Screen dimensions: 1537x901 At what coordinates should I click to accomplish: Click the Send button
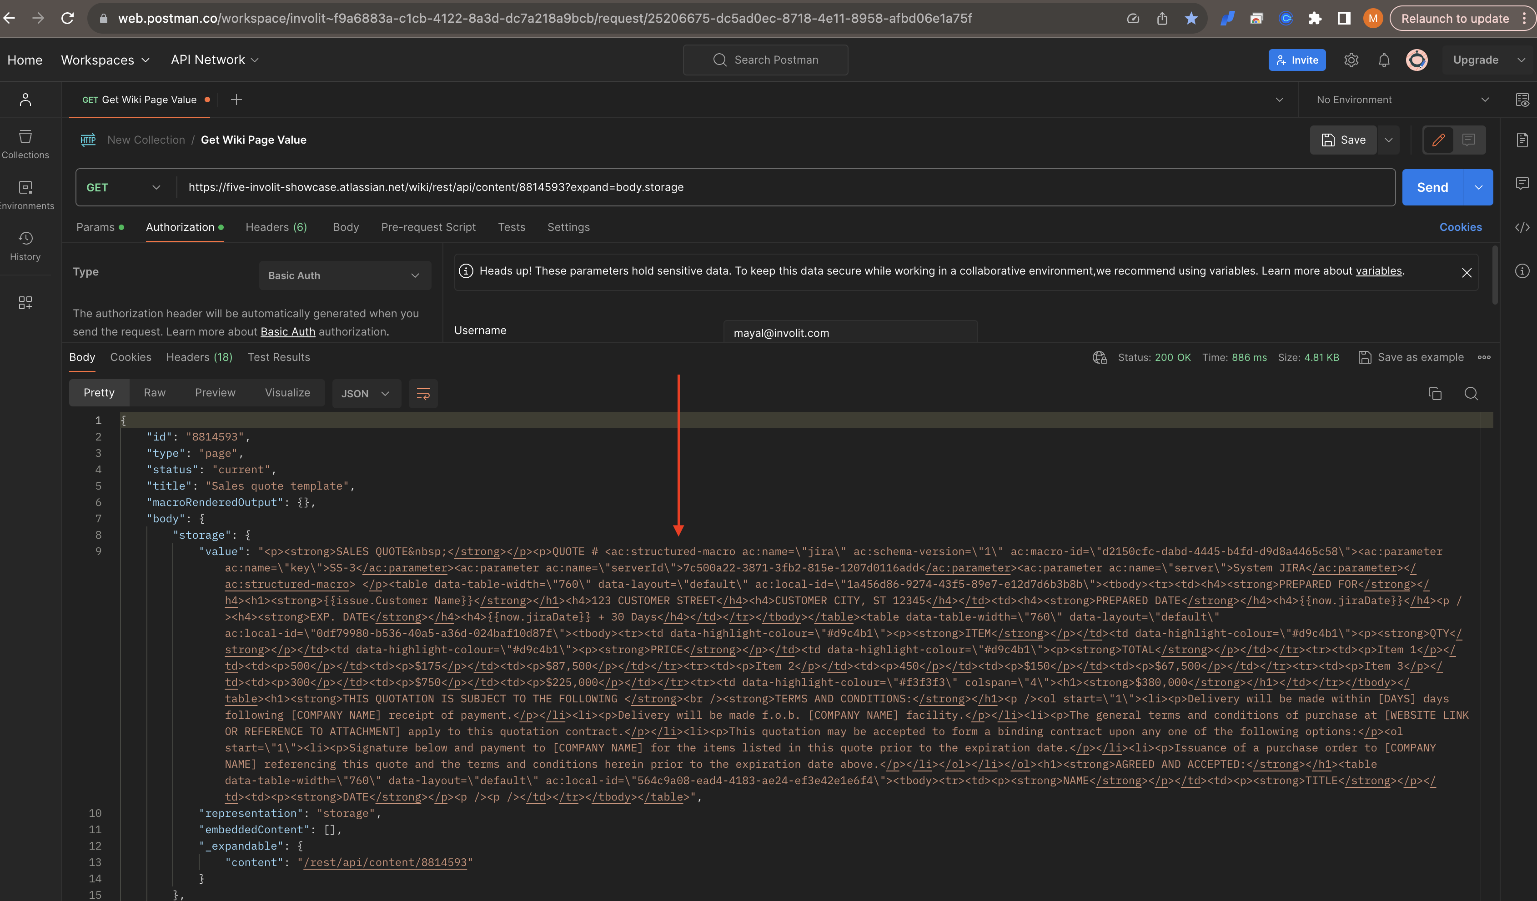[1433, 187]
